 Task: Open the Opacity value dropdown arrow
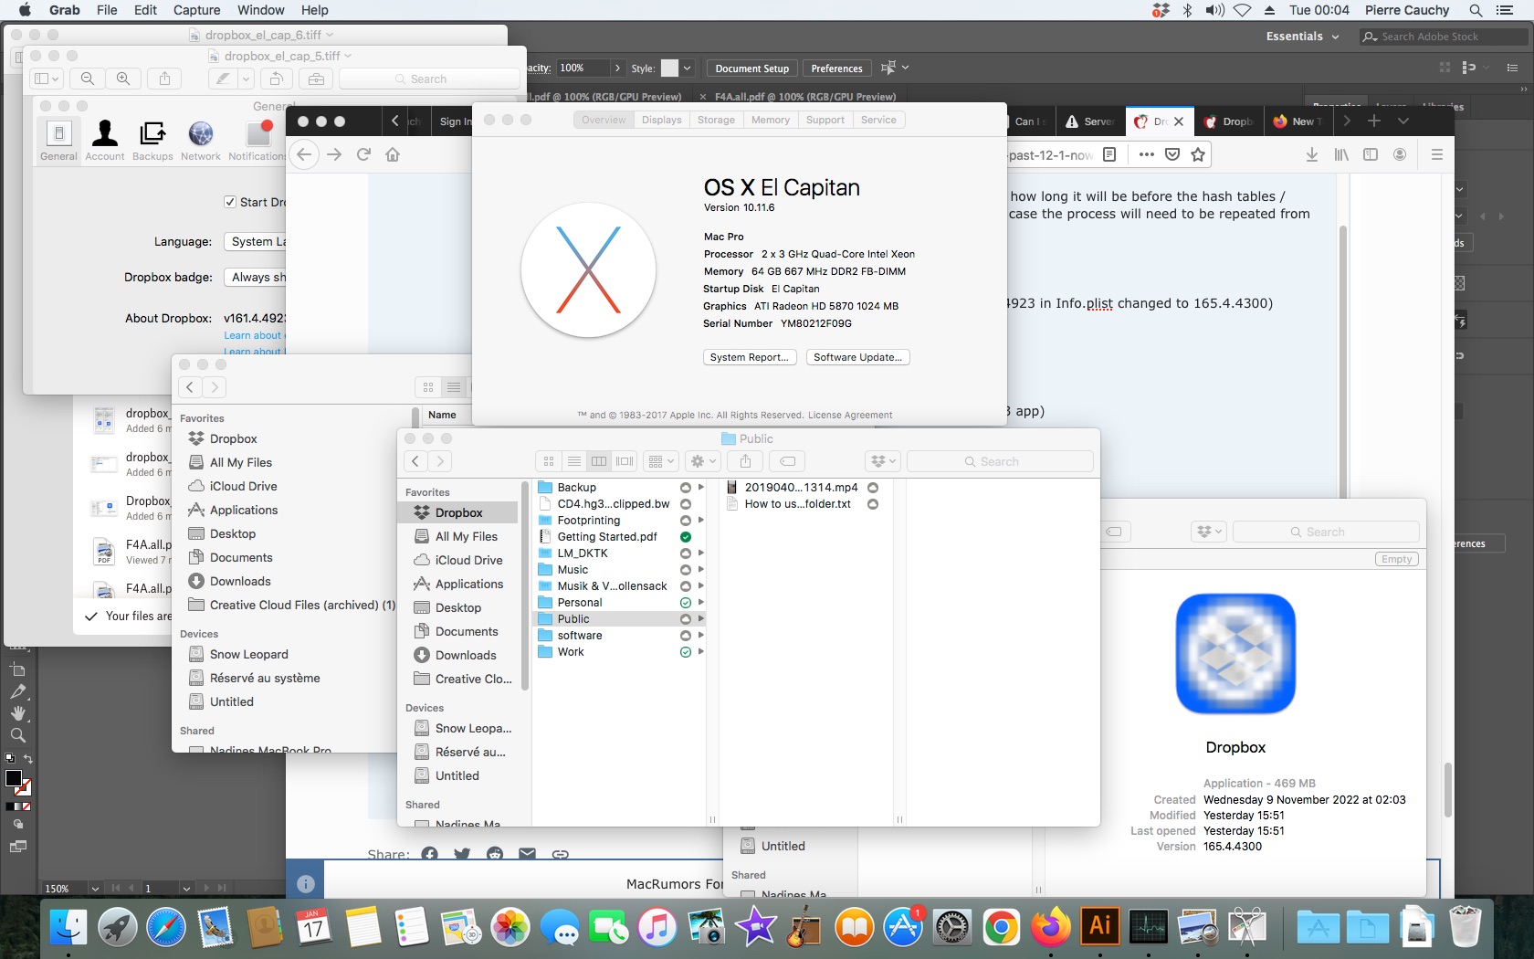tap(617, 68)
